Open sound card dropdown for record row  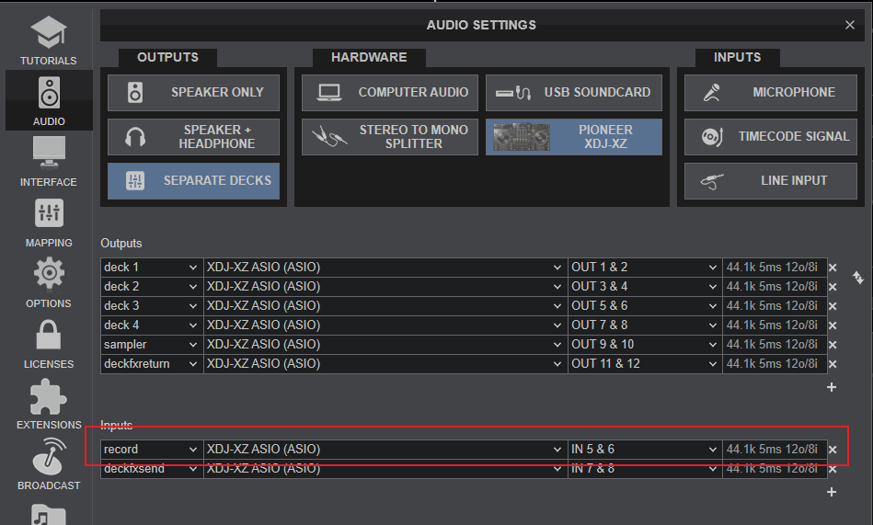pos(385,450)
